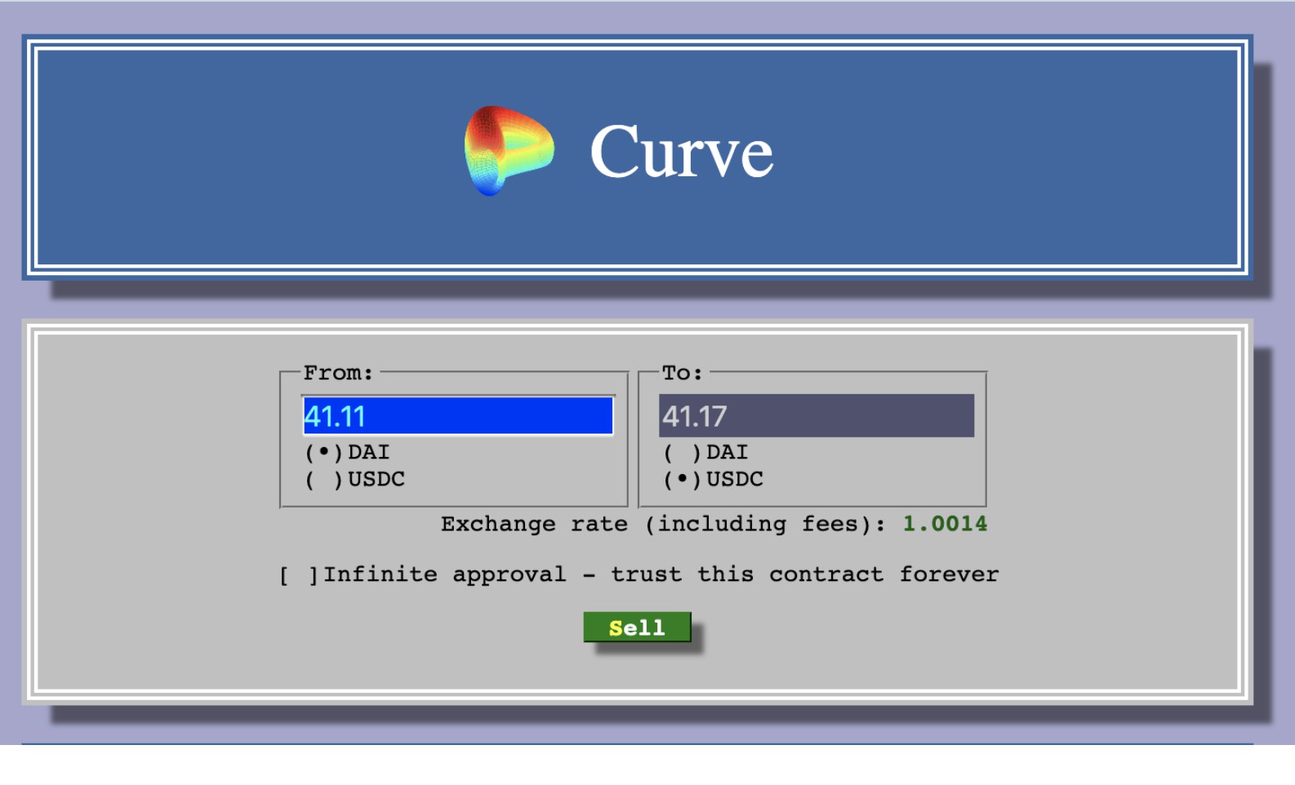Image resolution: width=1295 pixels, height=785 pixels.
Task: Click the From: group label
Action: [338, 373]
